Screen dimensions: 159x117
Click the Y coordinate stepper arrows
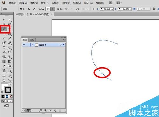click(x=119, y=9)
